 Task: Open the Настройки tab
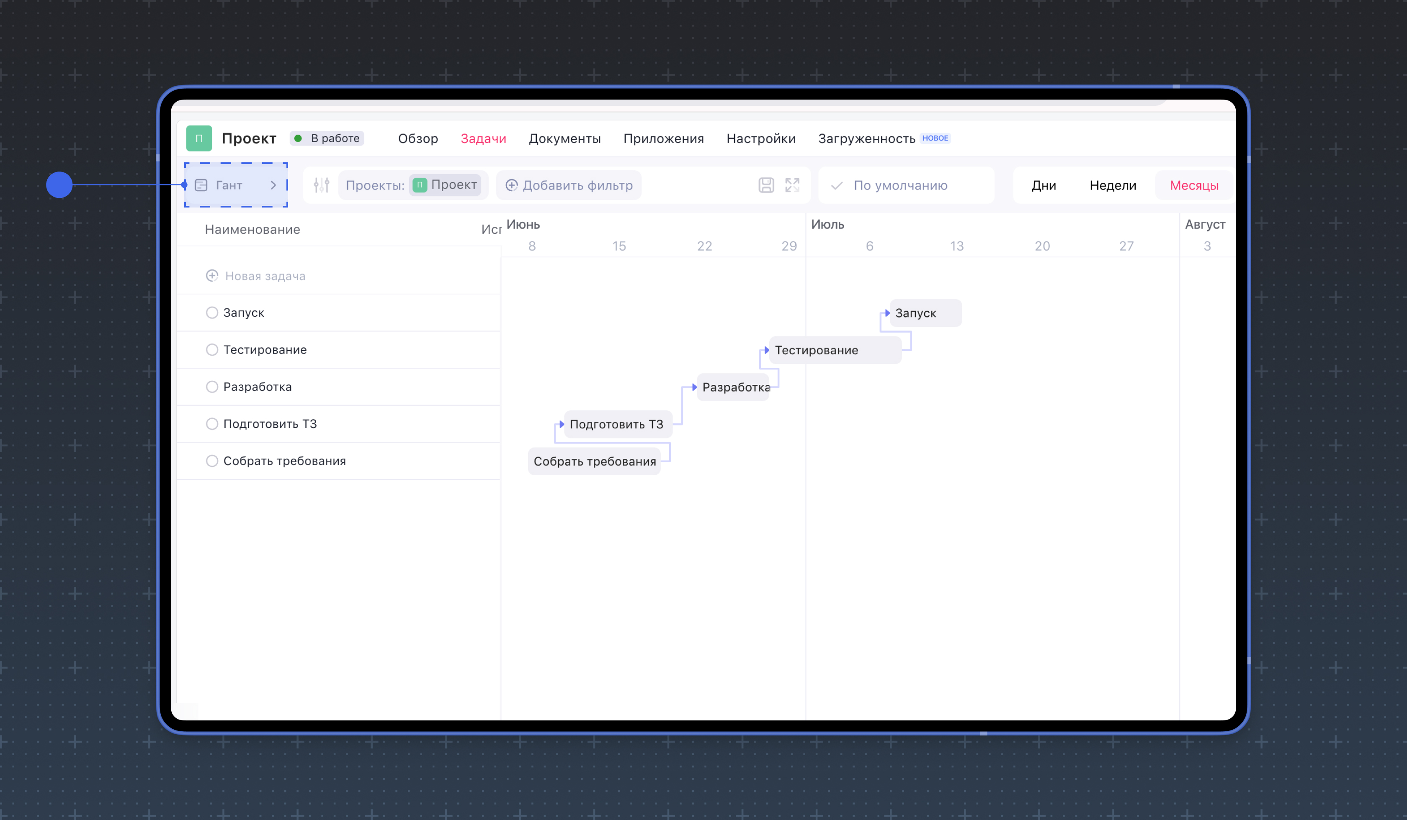pyautogui.click(x=761, y=138)
